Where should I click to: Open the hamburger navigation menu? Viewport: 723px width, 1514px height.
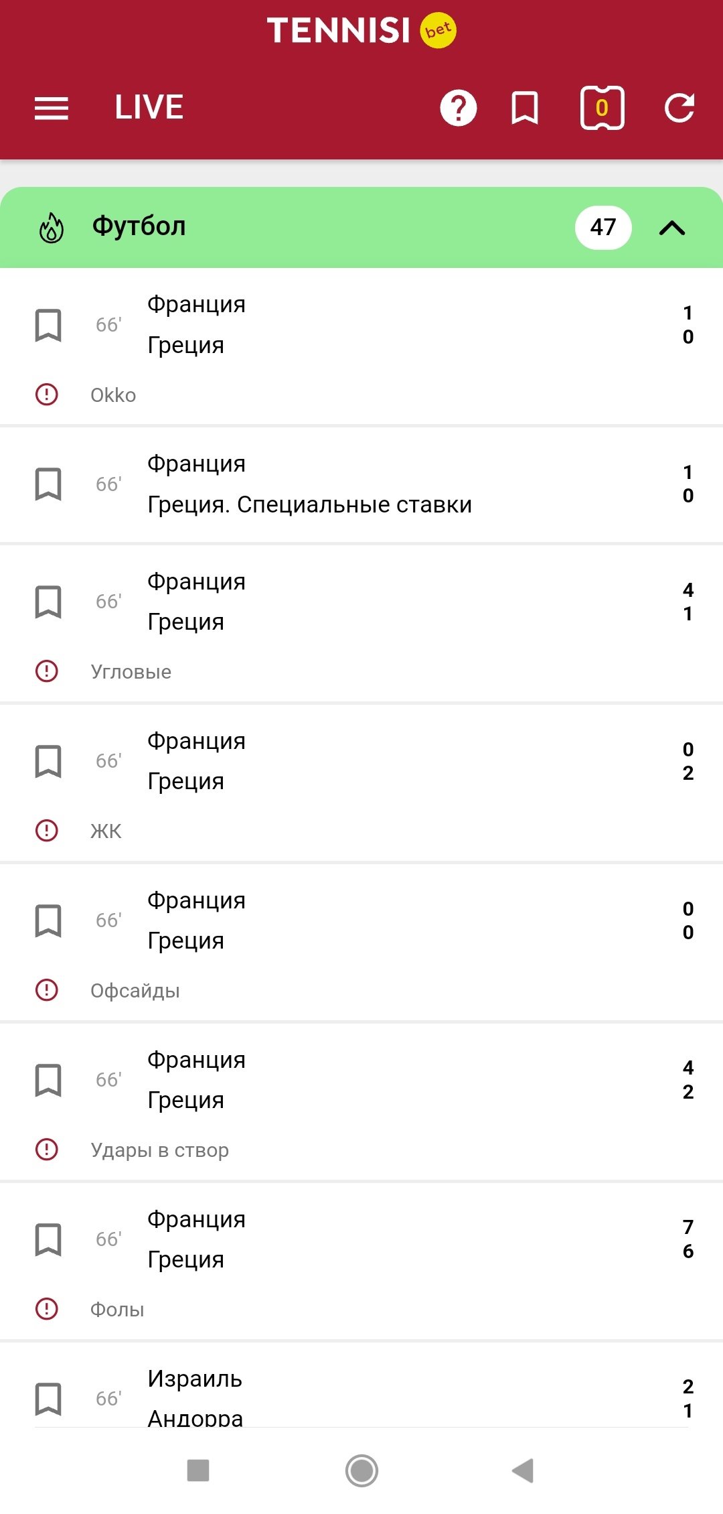click(52, 108)
